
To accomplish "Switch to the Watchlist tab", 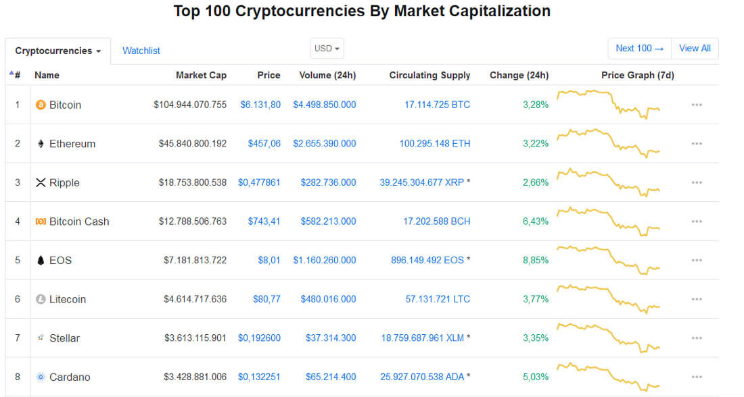I will tap(141, 51).
